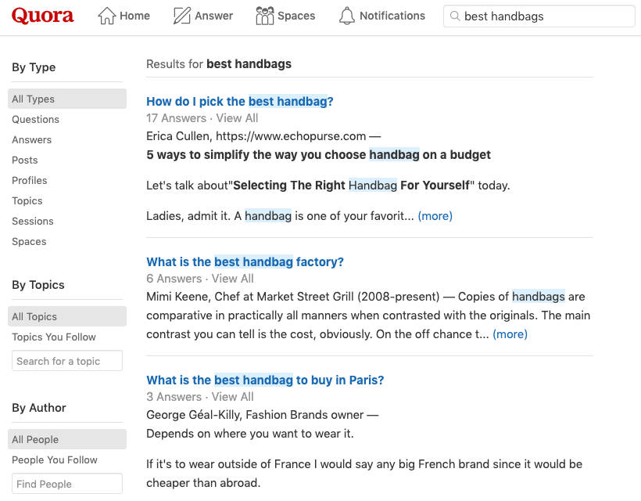Click the 'Search for a topic' field
Viewport: 641px width, 501px height.
pos(67,361)
